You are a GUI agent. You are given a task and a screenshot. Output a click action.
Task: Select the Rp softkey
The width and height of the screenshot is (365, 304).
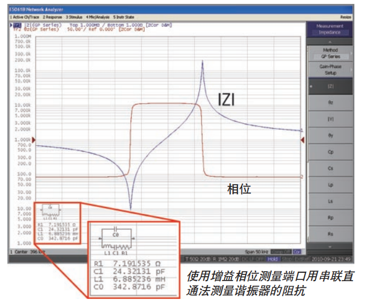click(330, 216)
